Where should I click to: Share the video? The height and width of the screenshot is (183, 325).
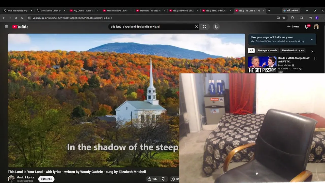tap(175, 179)
